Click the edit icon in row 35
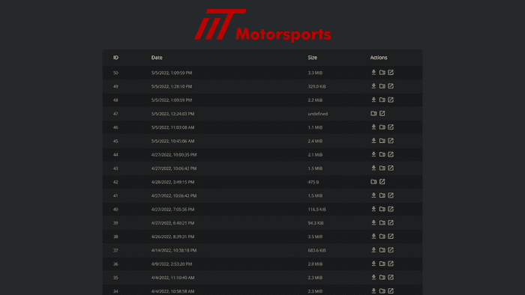 tap(391, 278)
